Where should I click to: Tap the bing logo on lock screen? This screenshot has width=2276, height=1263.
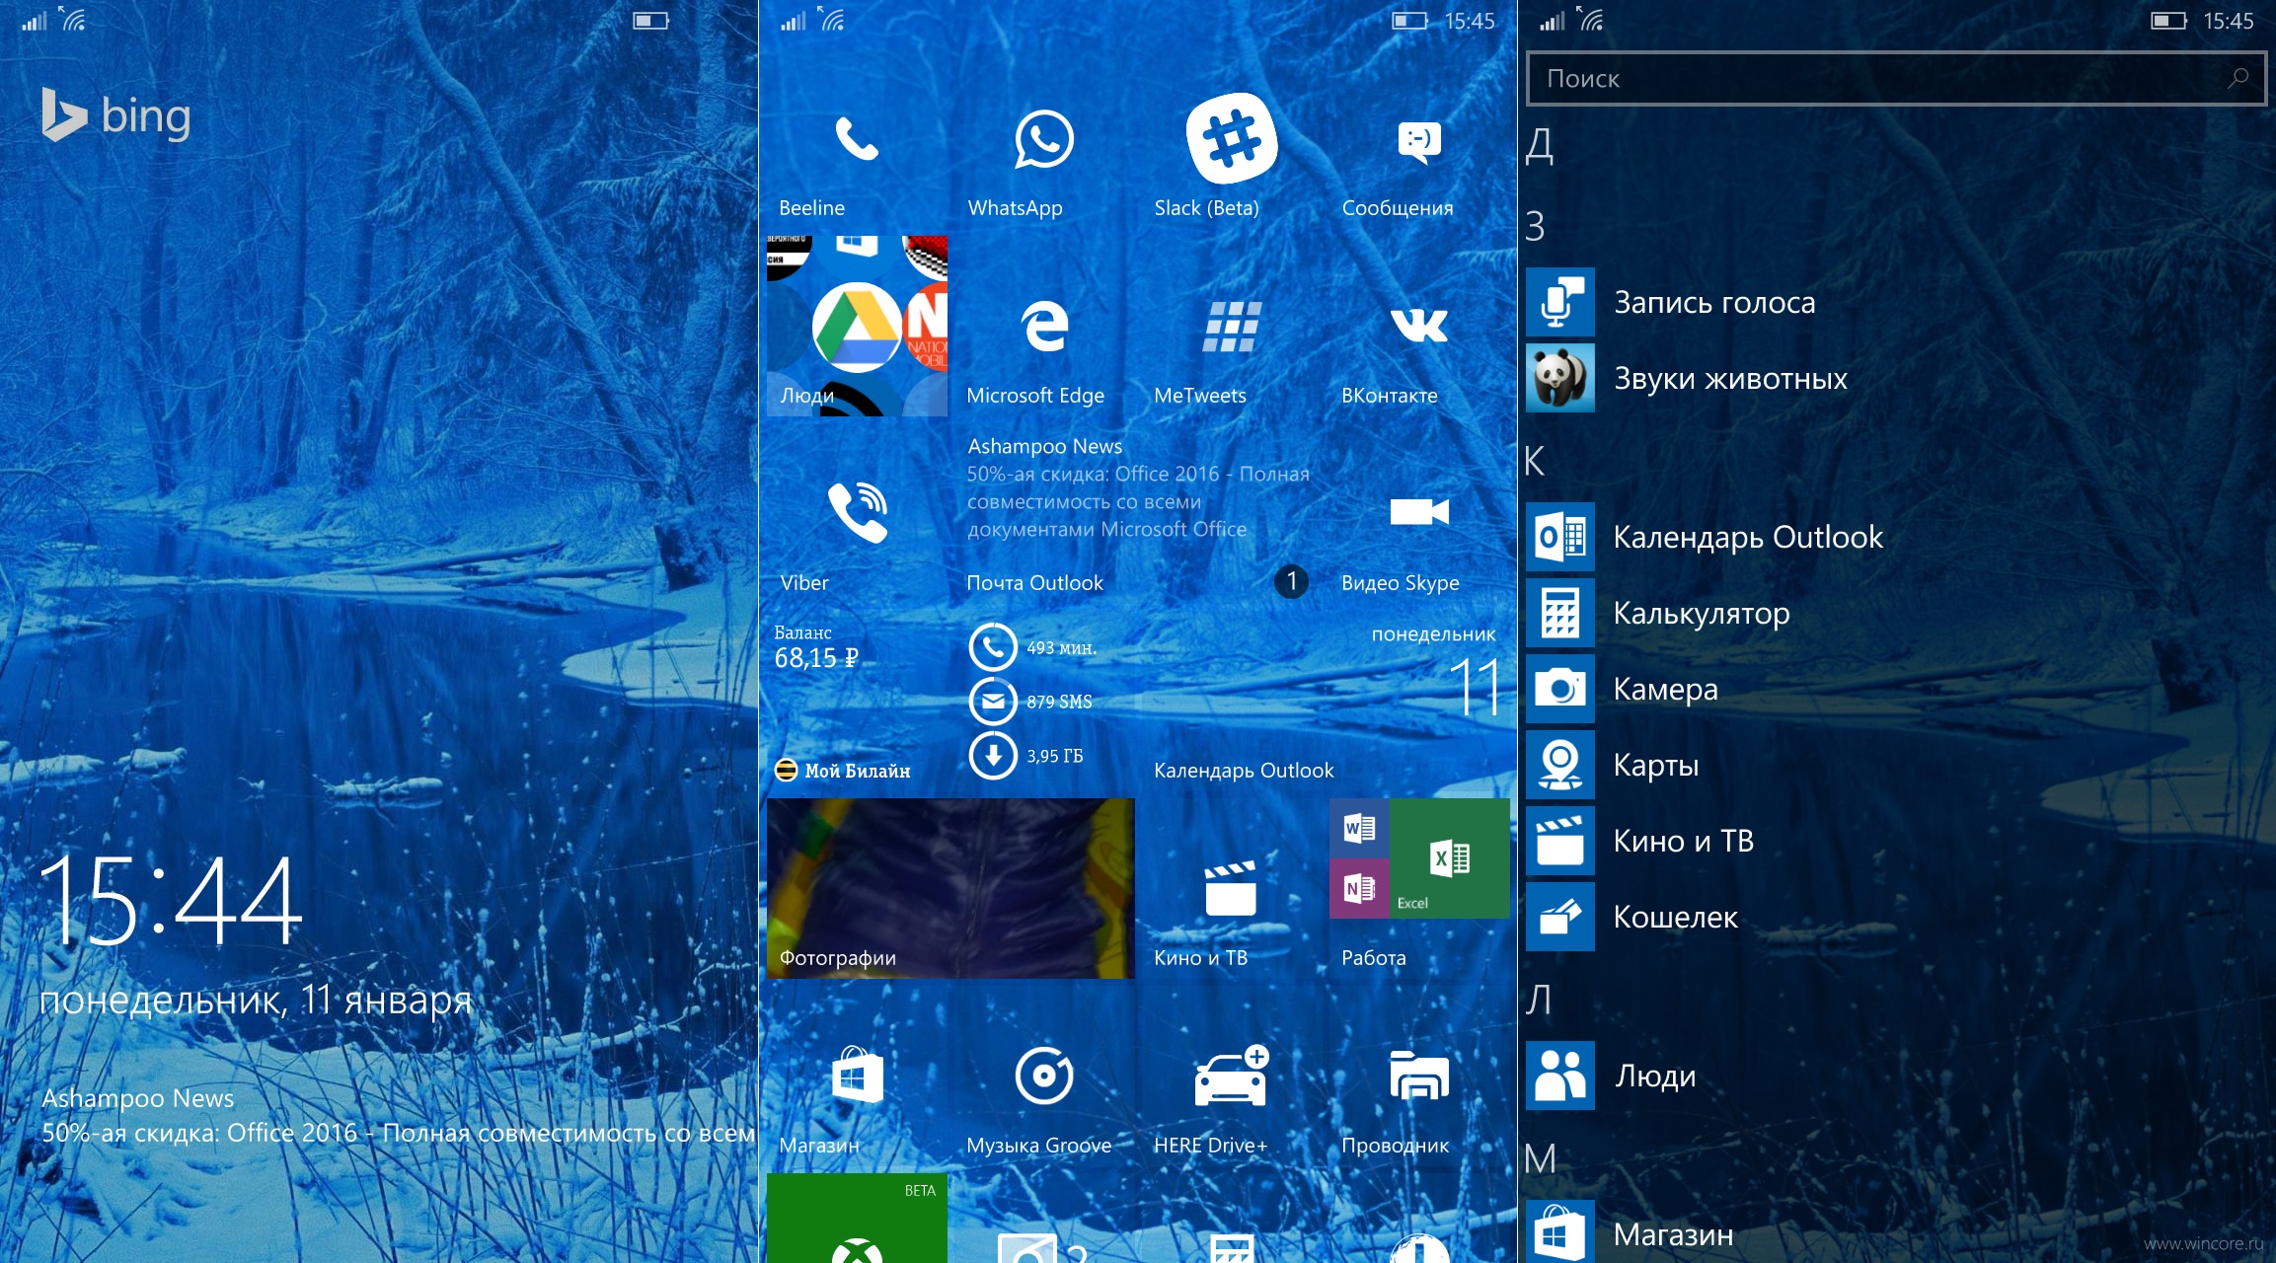[115, 114]
